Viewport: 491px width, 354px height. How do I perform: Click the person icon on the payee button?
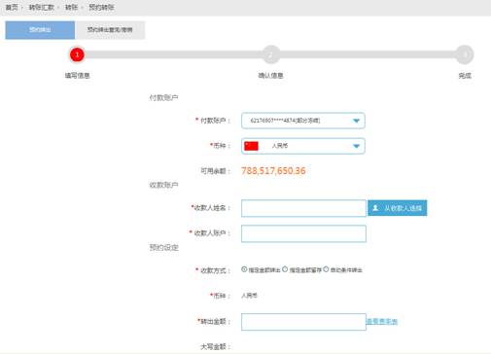(x=375, y=208)
